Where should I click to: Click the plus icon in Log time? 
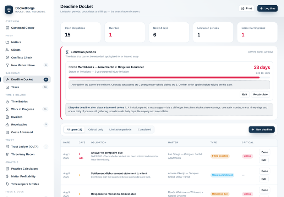pos(261,8)
